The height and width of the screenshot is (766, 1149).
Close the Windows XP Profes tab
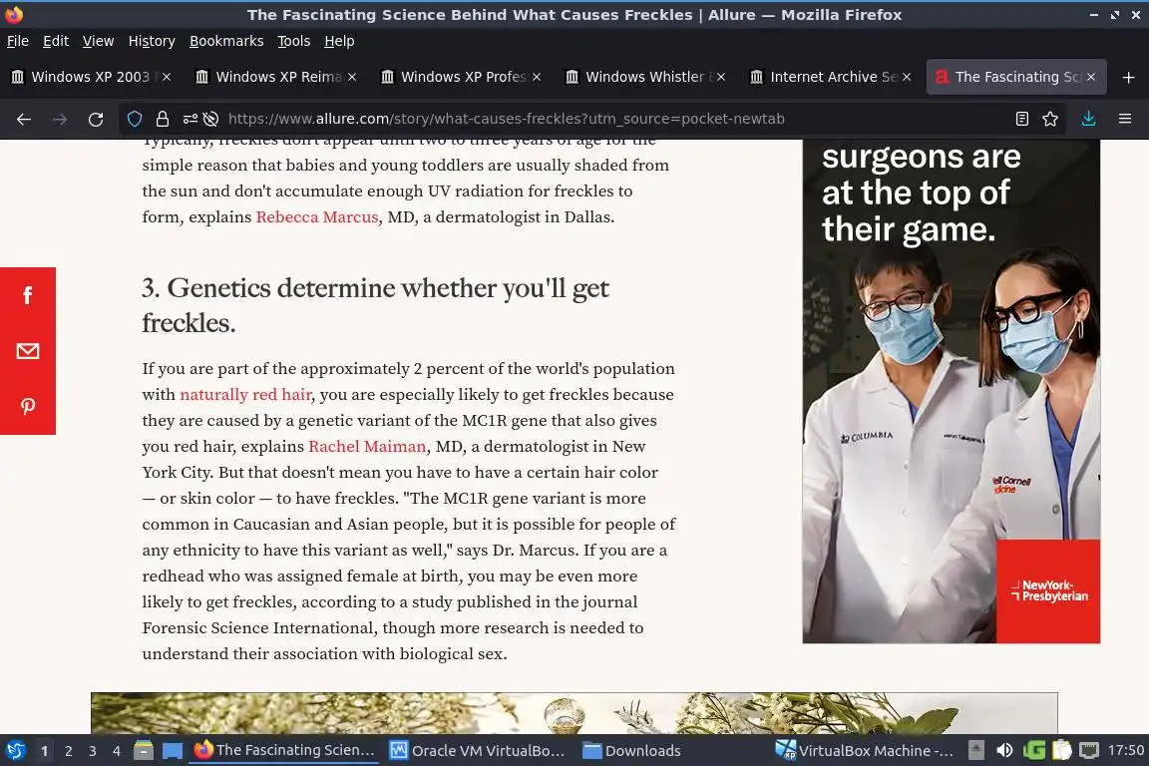537,77
